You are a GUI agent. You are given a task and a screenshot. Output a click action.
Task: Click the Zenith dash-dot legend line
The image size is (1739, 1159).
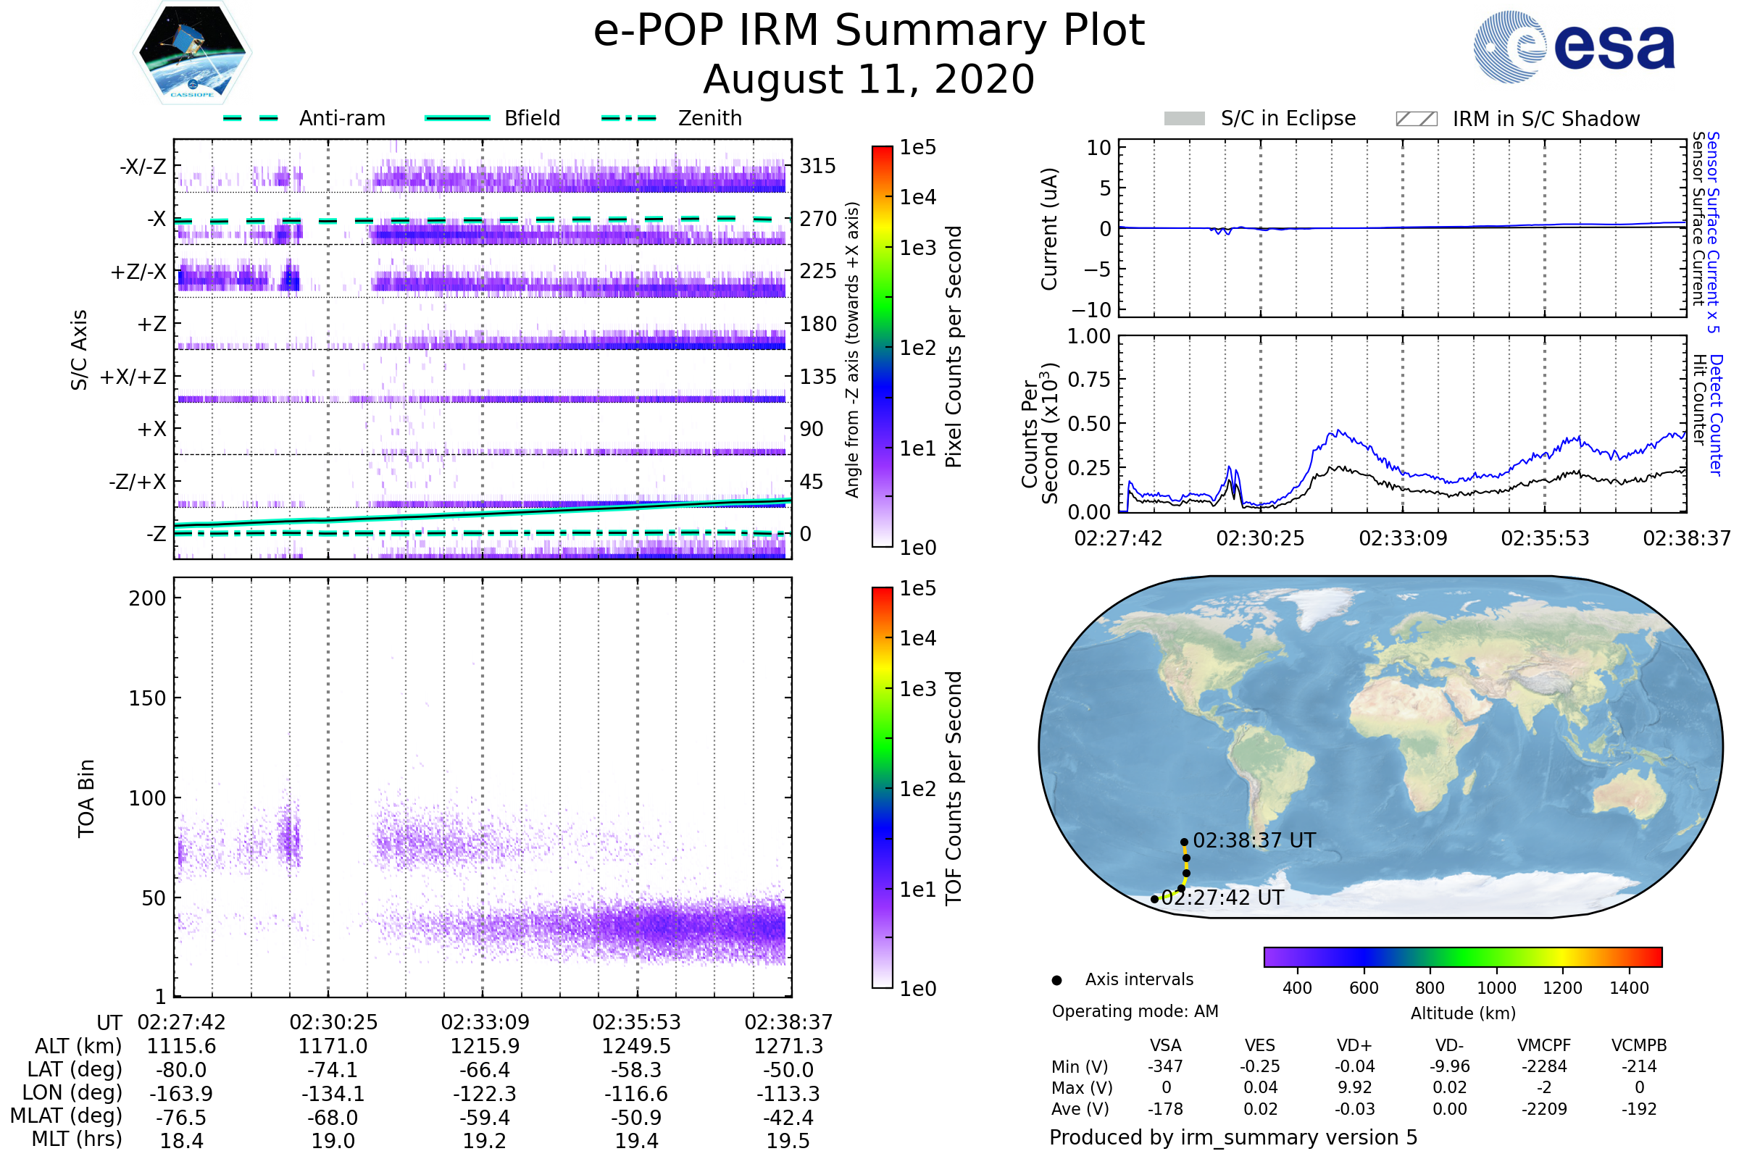(x=628, y=118)
